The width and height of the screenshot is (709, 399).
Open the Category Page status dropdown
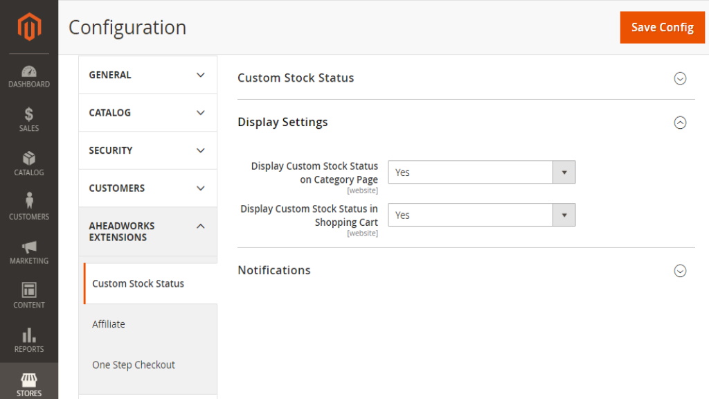pyautogui.click(x=482, y=172)
